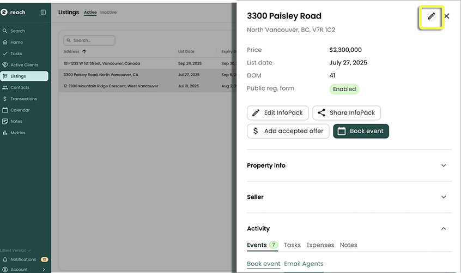461x273 pixels.
Task: Collapse the Activity section
Action: tap(443, 229)
